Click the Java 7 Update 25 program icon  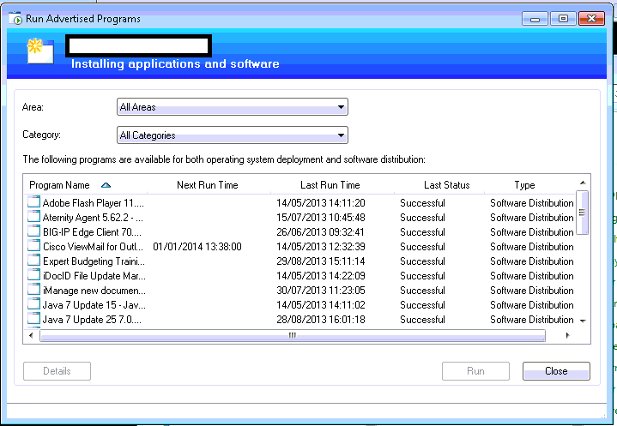pos(33,318)
